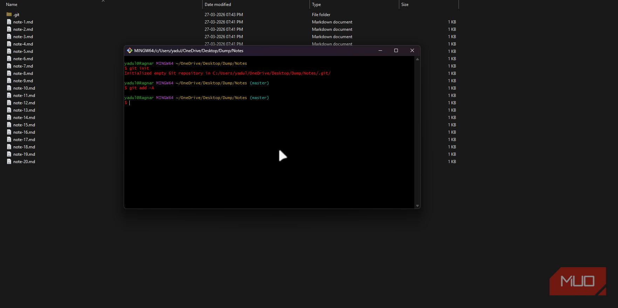This screenshot has height=308, width=618.
Task: Select the note-19.md file icon
Action: tap(9, 154)
